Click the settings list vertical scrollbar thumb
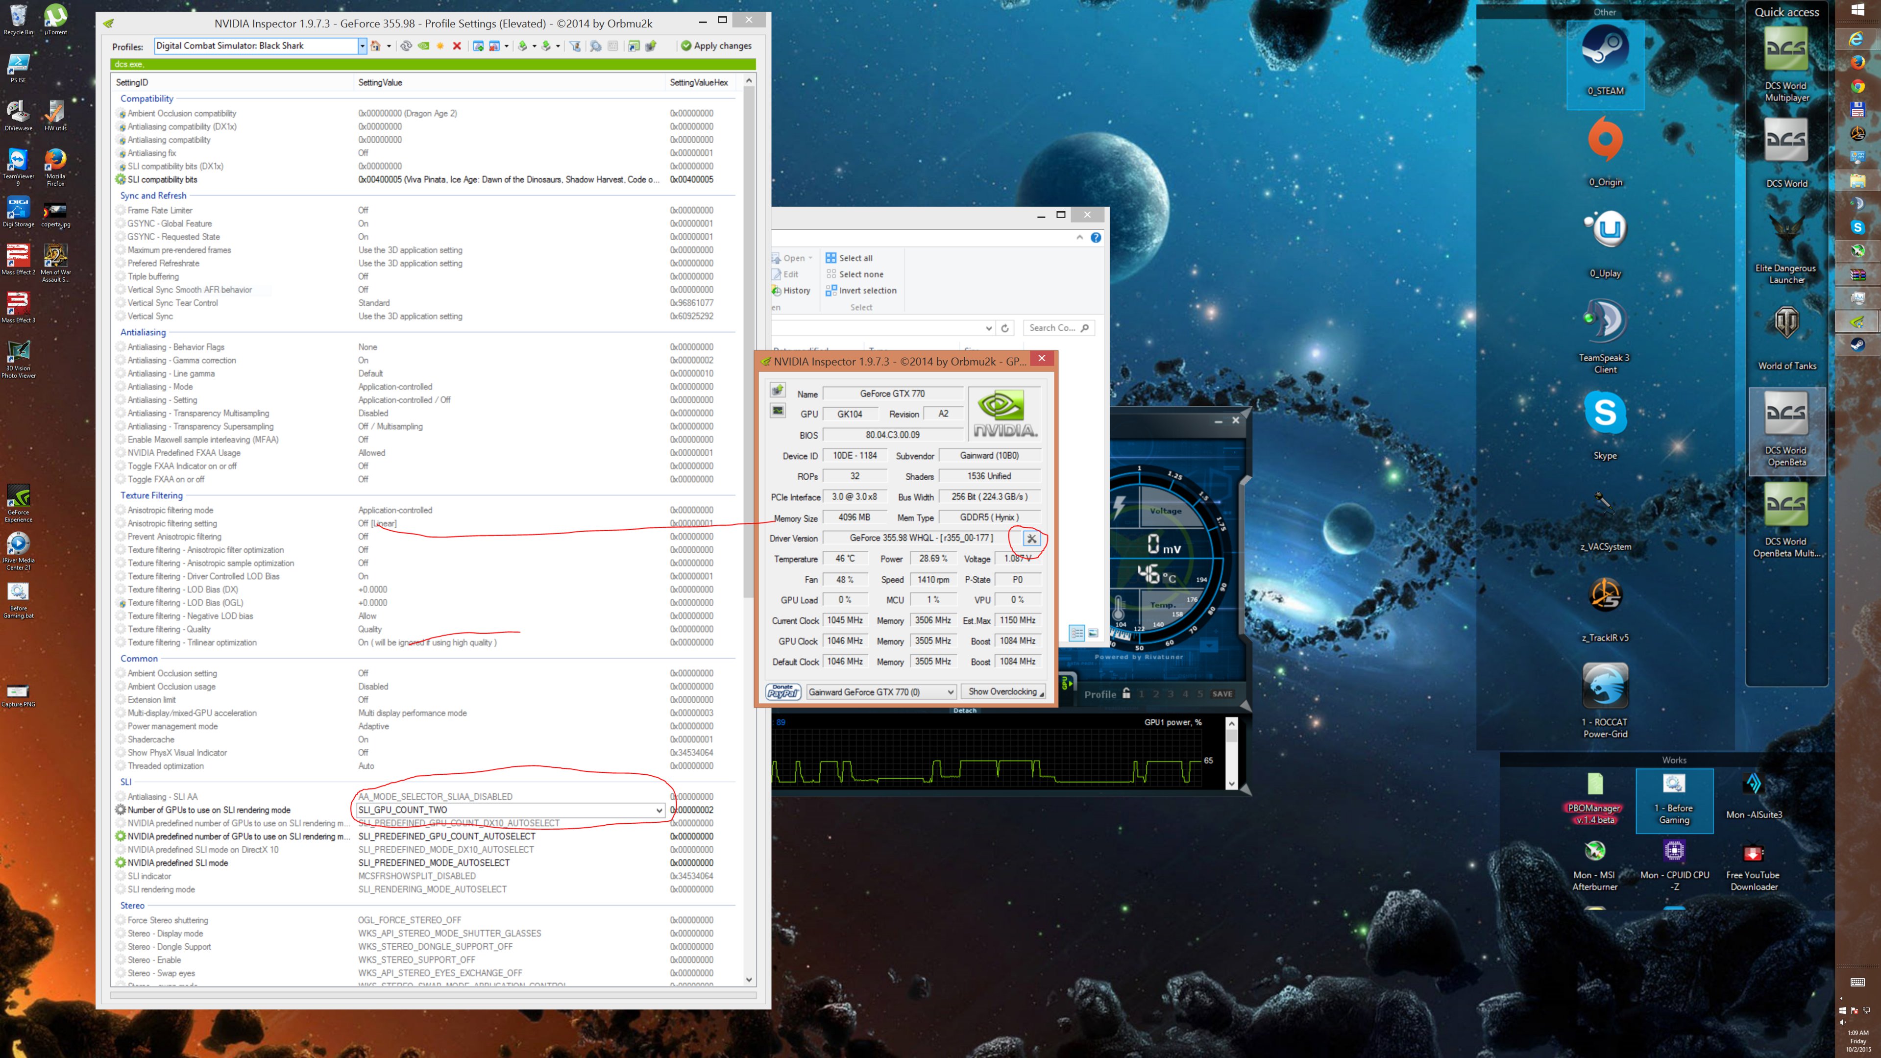1881x1058 pixels. (749, 343)
